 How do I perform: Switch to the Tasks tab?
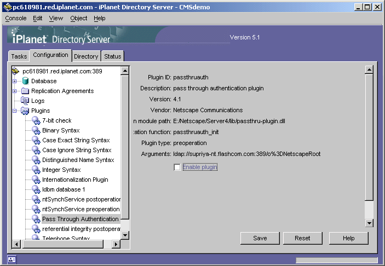click(19, 56)
